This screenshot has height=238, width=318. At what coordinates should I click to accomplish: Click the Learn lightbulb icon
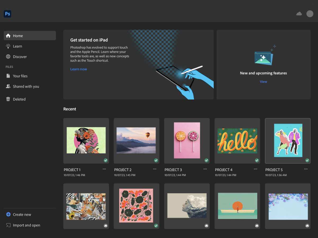(x=8, y=46)
